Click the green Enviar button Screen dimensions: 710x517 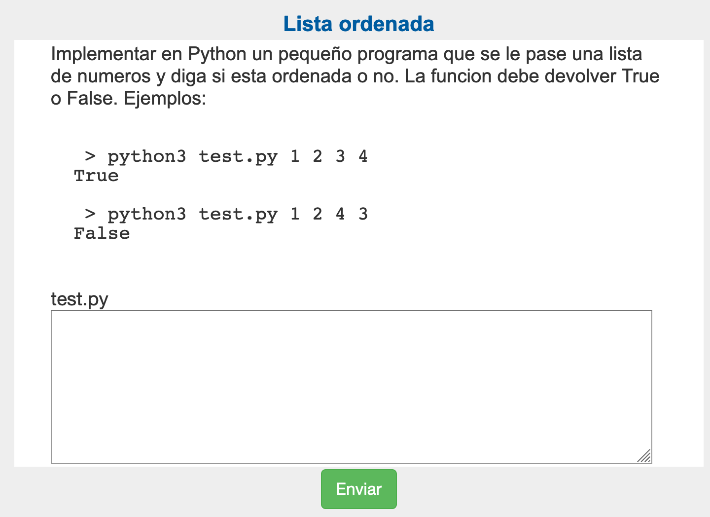click(x=358, y=489)
